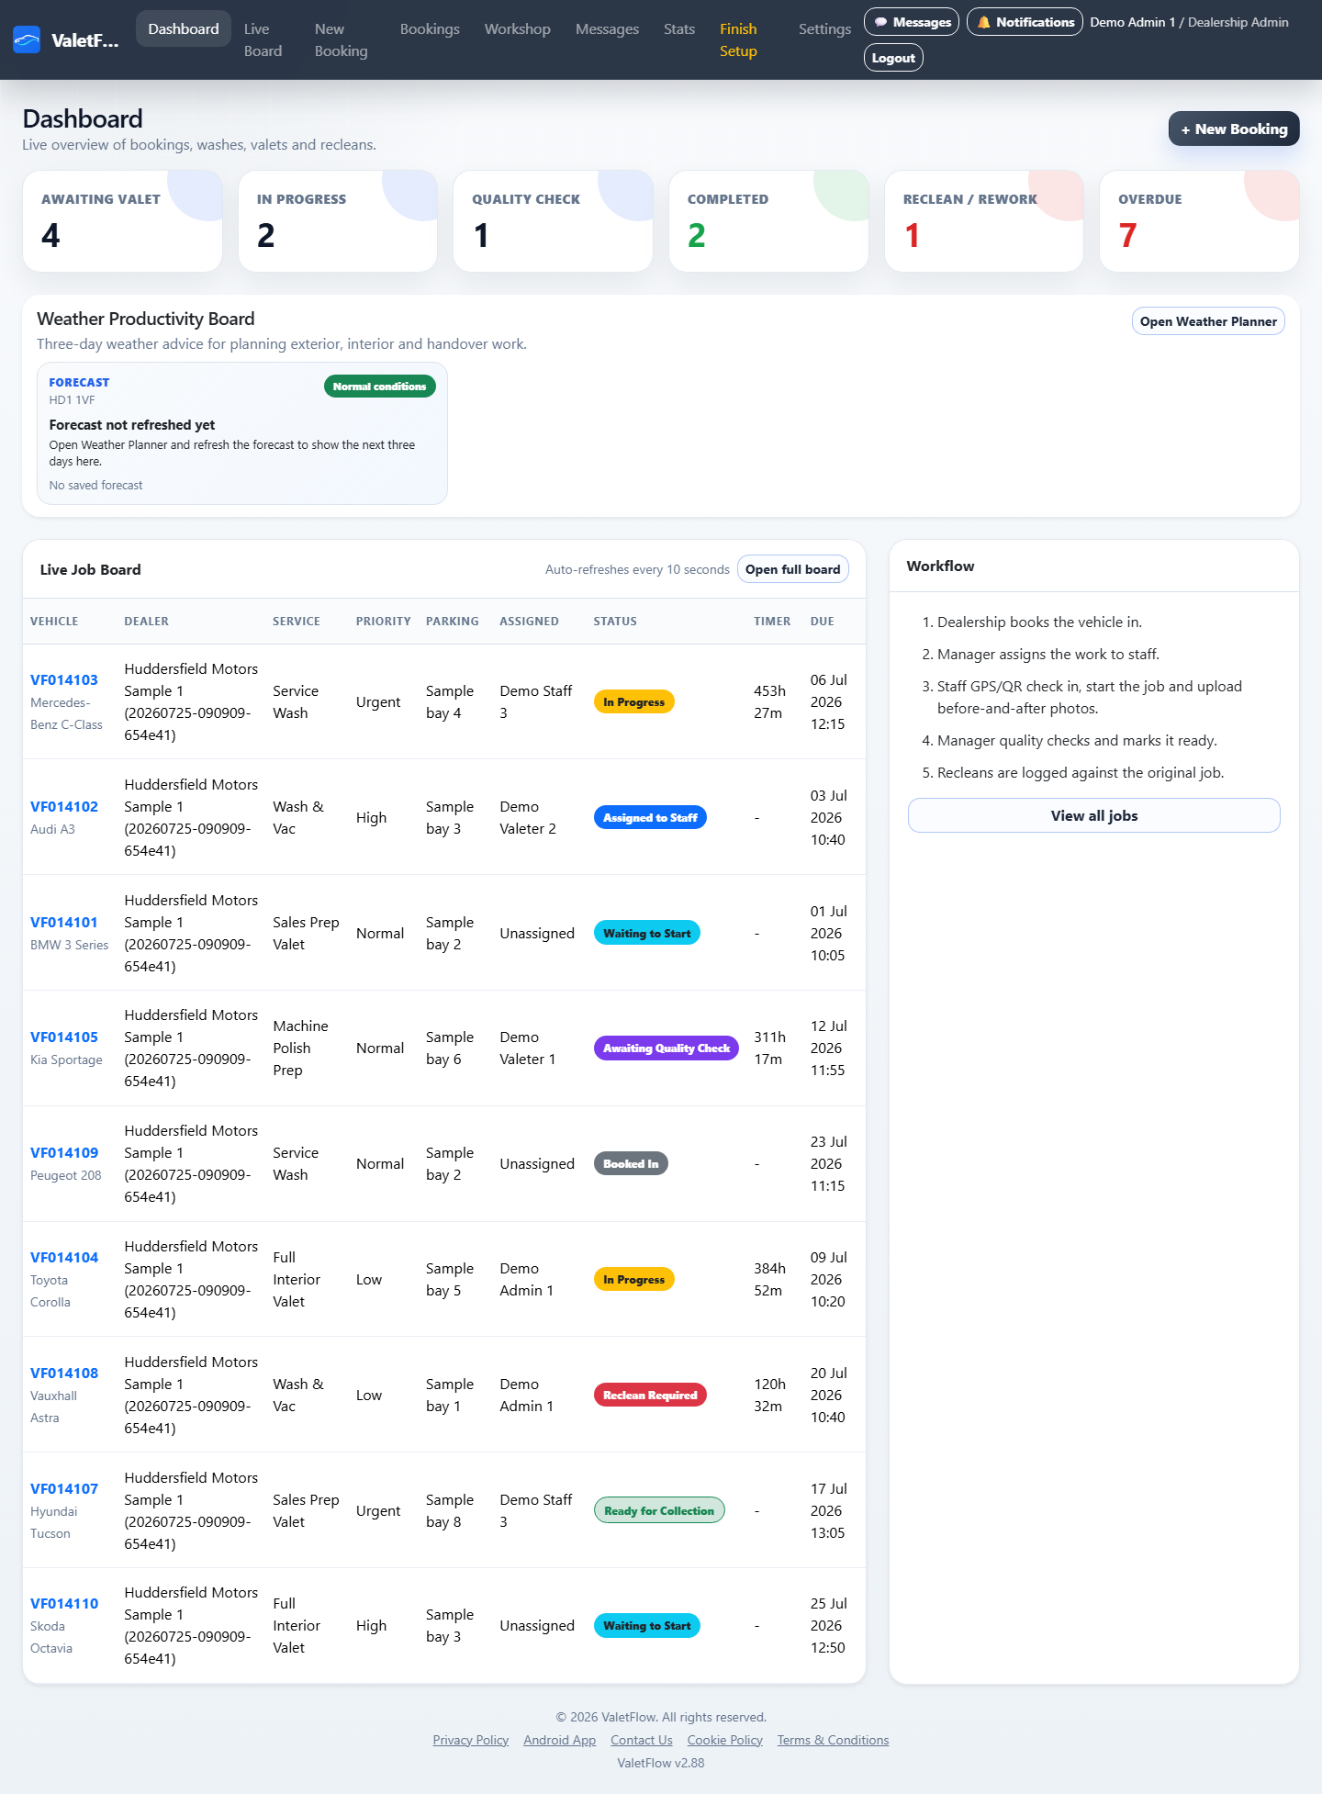
Task: Click the STATUS column header
Action: (615, 622)
